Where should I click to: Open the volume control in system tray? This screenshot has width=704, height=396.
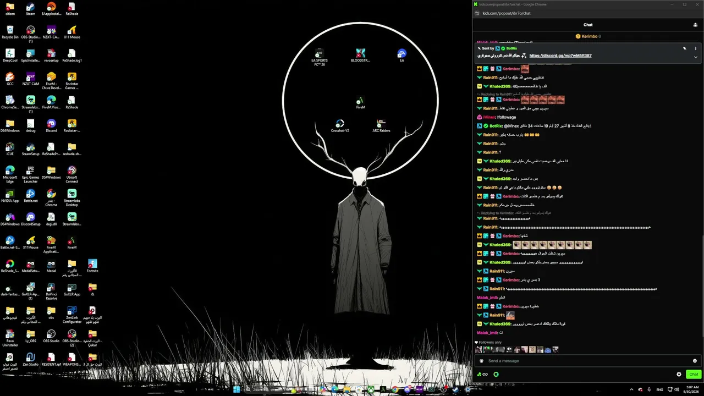[x=676, y=389]
